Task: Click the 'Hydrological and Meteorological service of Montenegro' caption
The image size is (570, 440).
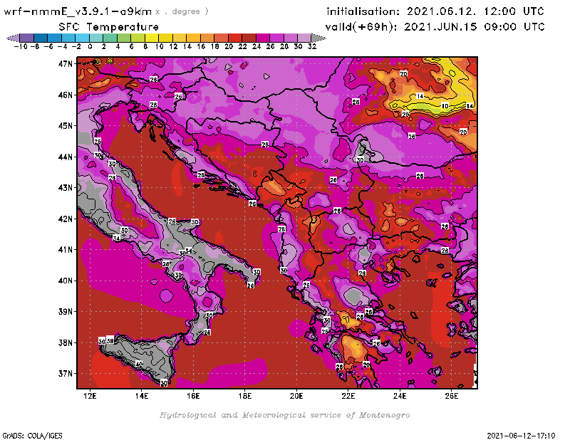Action: tap(284, 415)
